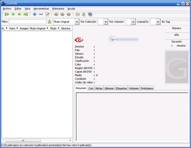The image size is (191, 148).
Task: Click the rightmost of three green round icons
Action: click(69, 14)
